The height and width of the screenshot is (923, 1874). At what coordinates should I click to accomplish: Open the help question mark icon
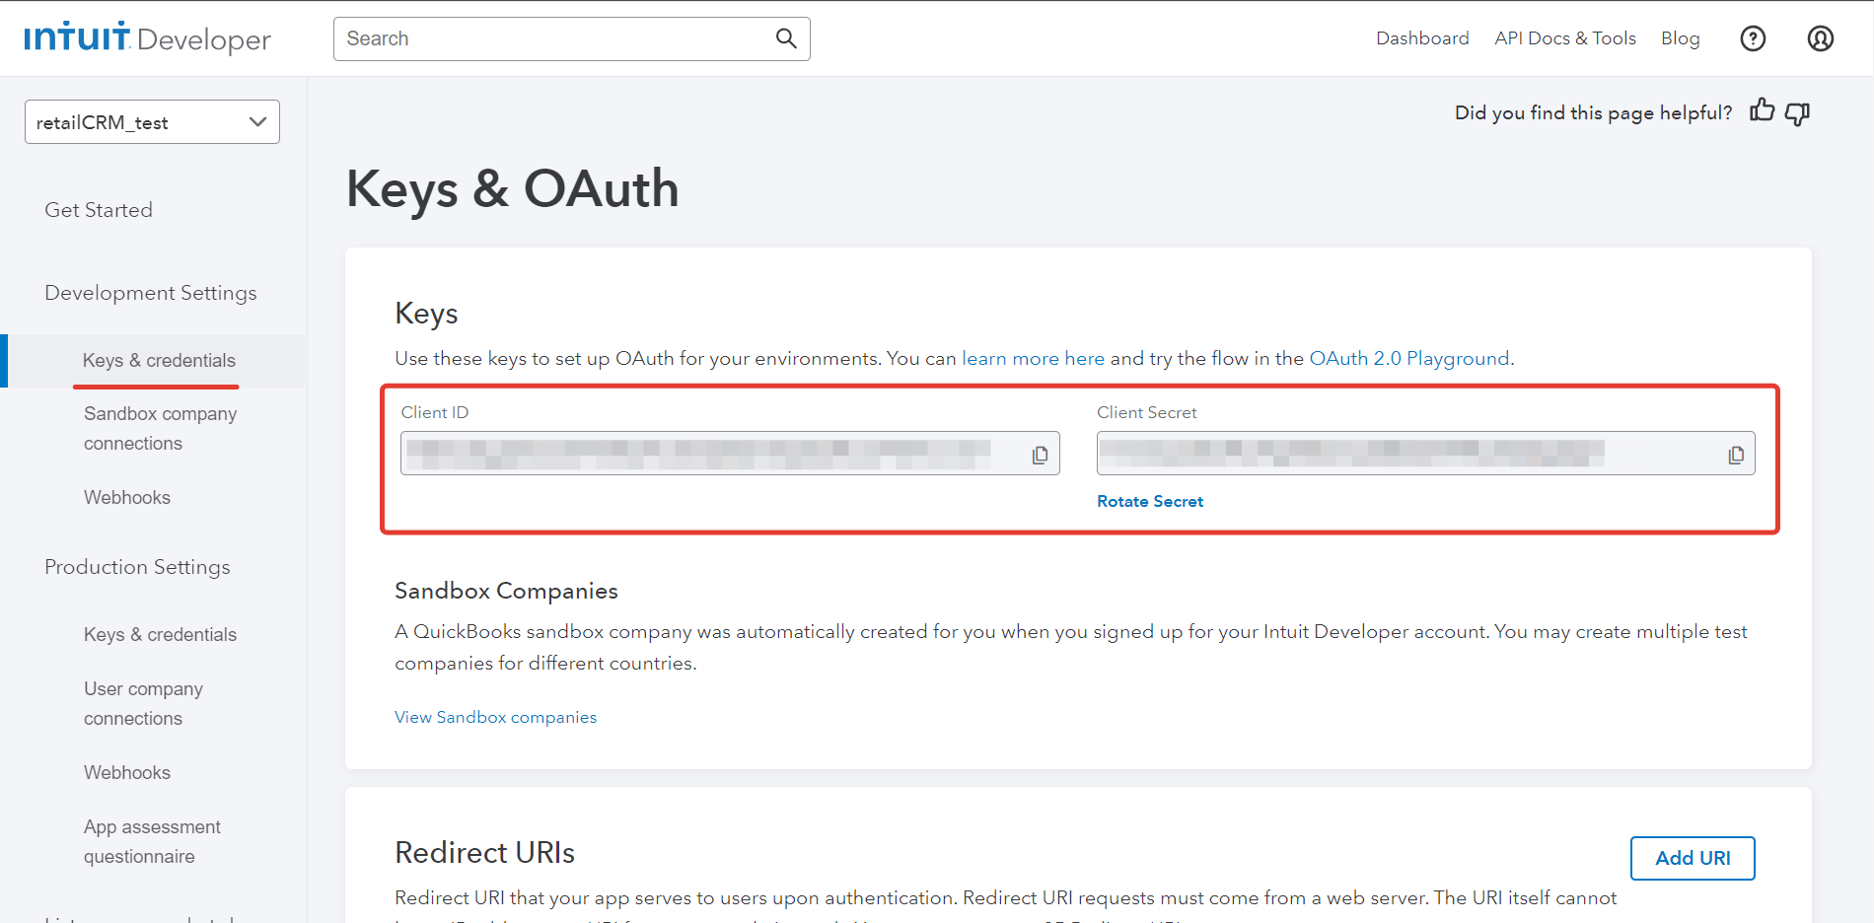pos(1753,38)
